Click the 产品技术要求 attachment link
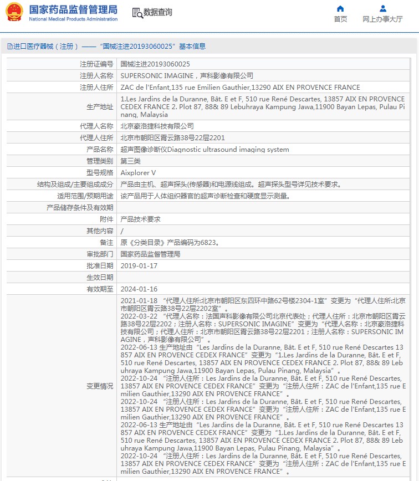Viewport: 419px width, 481px height. (x=140, y=219)
